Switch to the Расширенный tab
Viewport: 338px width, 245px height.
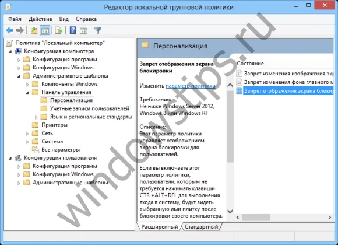pos(160,227)
